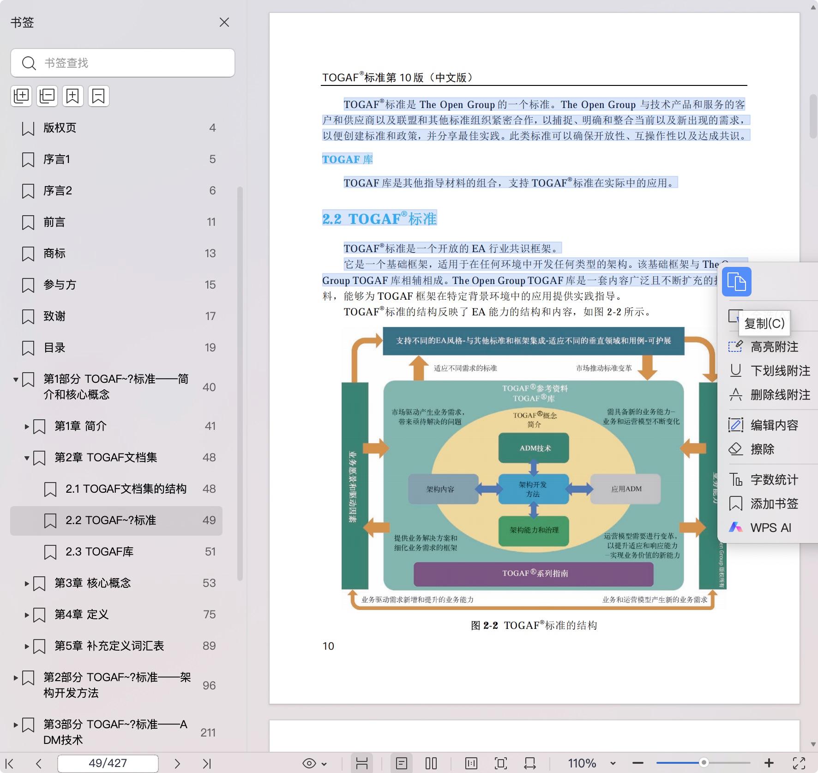Open the 2.3 TOGAF库 bookmark
Image resolution: width=818 pixels, height=773 pixels.
point(99,552)
